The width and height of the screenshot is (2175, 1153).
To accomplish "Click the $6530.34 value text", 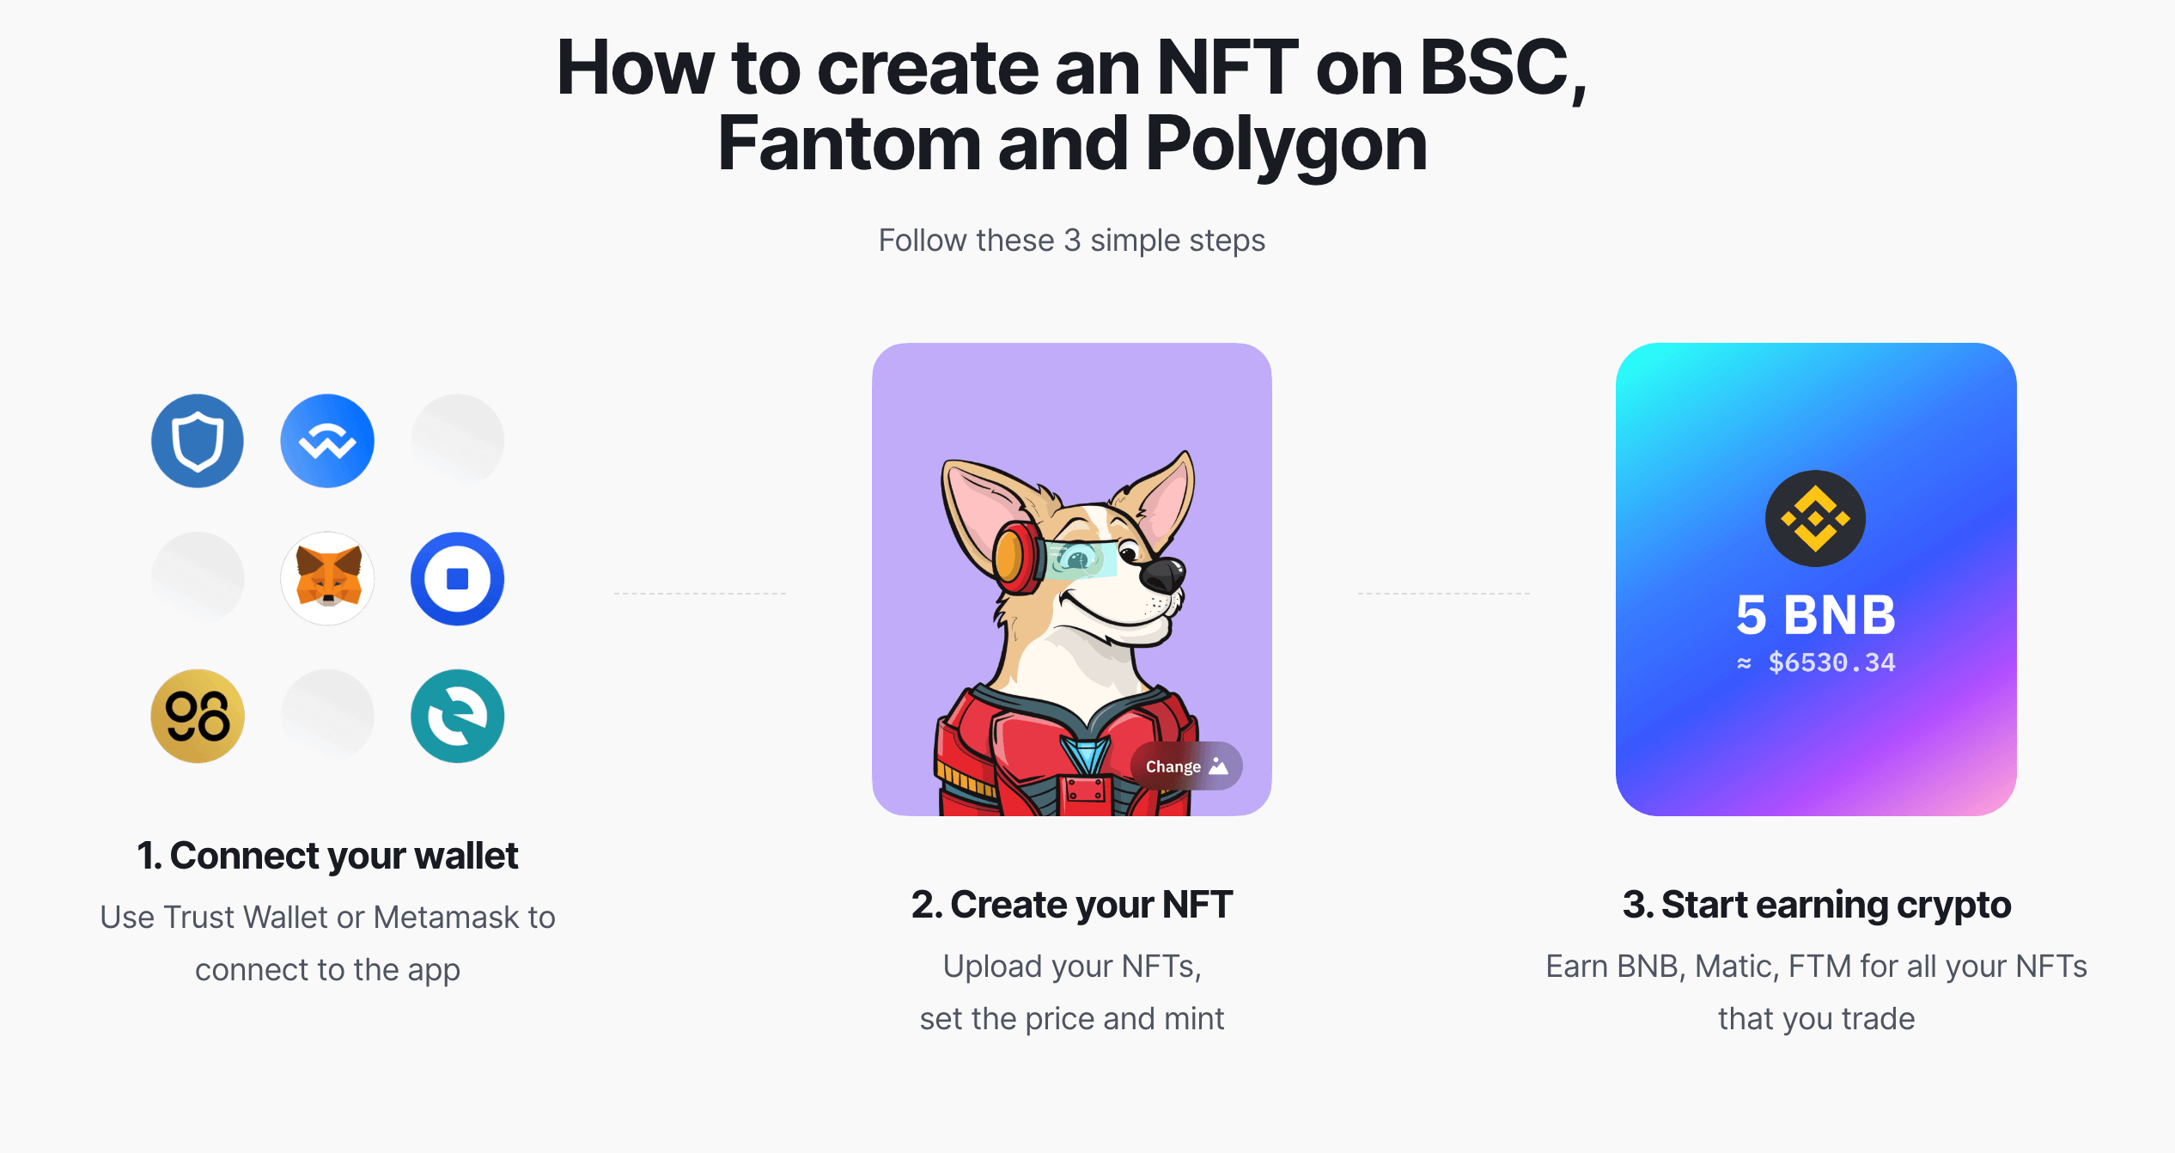I will [1831, 662].
